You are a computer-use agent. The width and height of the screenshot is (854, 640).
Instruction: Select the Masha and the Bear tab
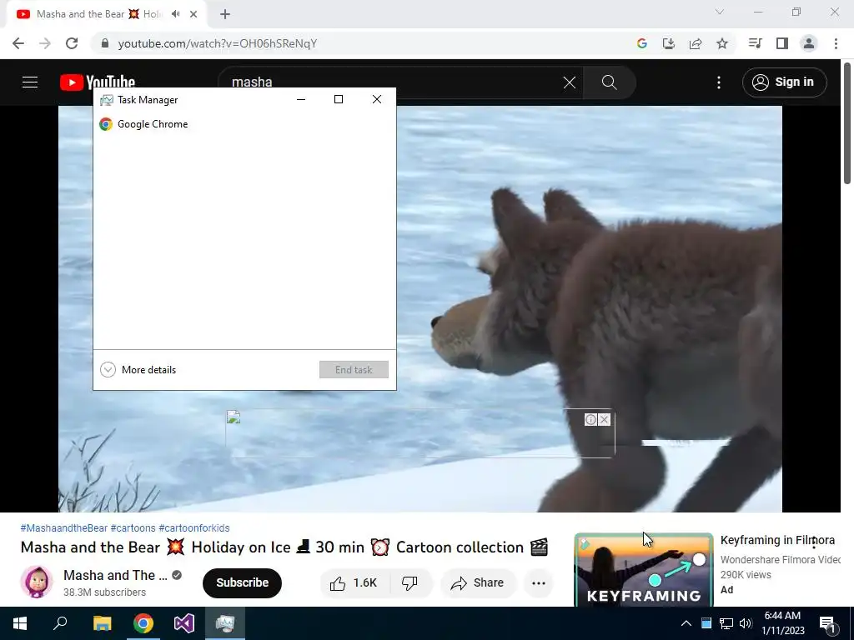coord(98,14)
